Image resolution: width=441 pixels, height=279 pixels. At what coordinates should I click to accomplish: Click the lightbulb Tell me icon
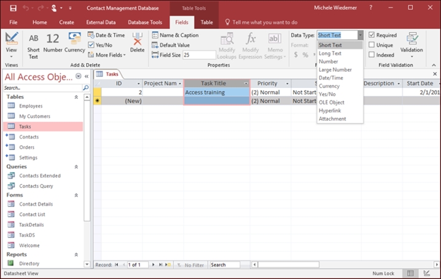[227, 22]
